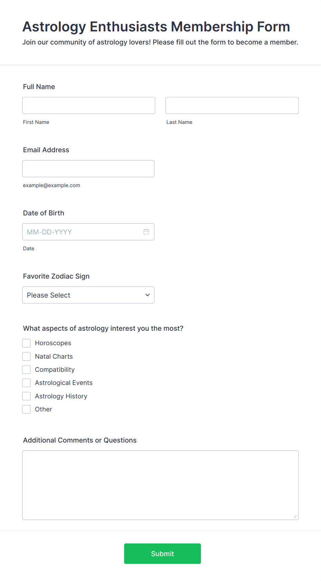Select the Astrological Events checkbox

tap(27, 383)
